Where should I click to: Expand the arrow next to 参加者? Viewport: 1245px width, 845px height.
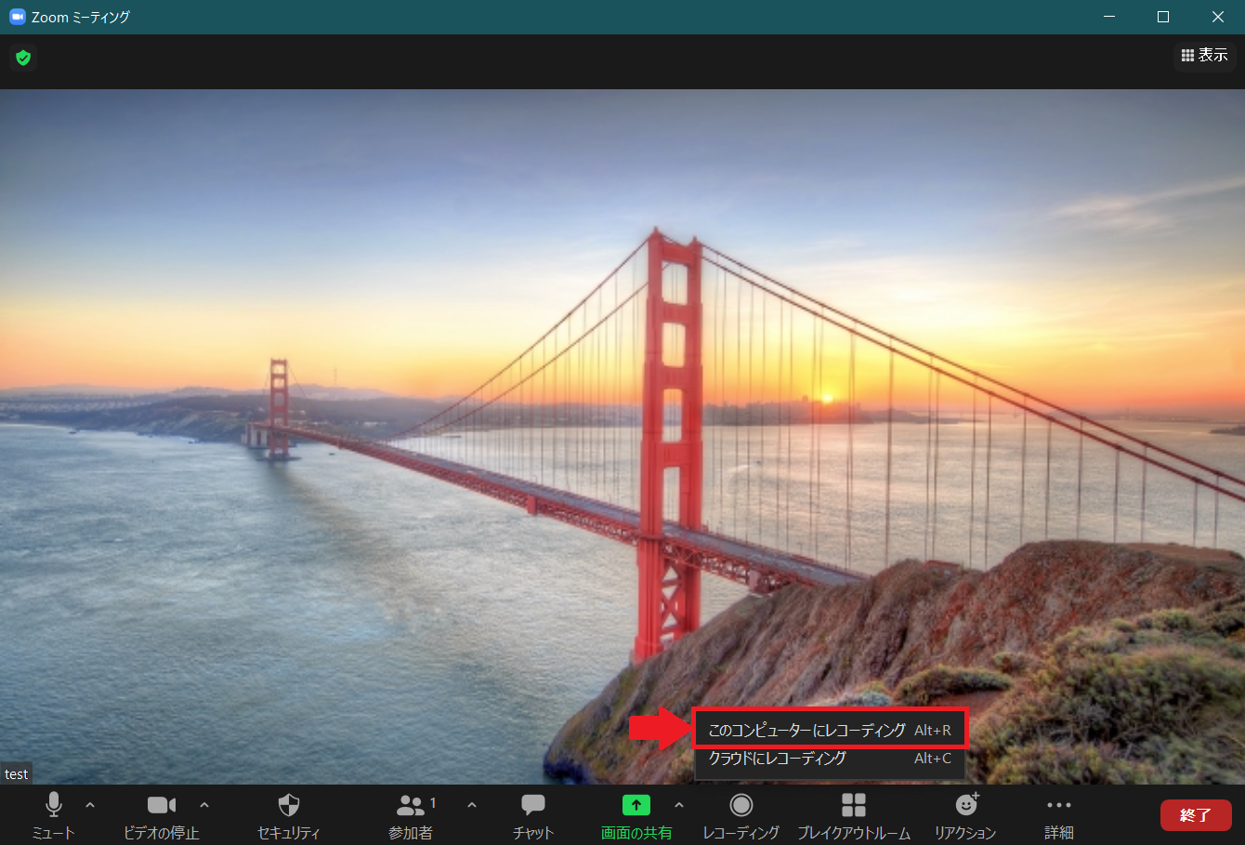[x=472, y=805]
